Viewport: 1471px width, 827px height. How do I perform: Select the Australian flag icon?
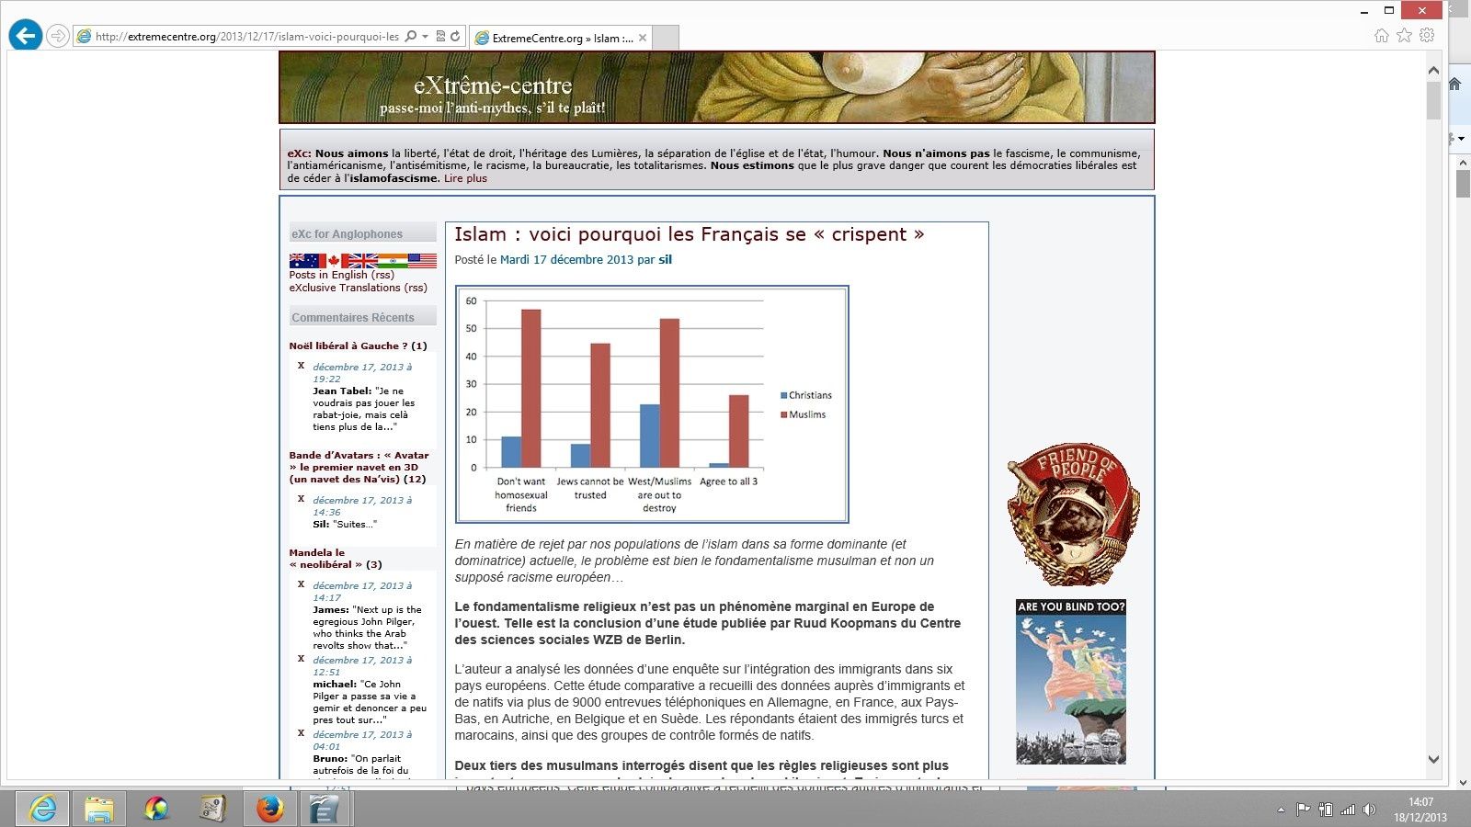(303, 261)
